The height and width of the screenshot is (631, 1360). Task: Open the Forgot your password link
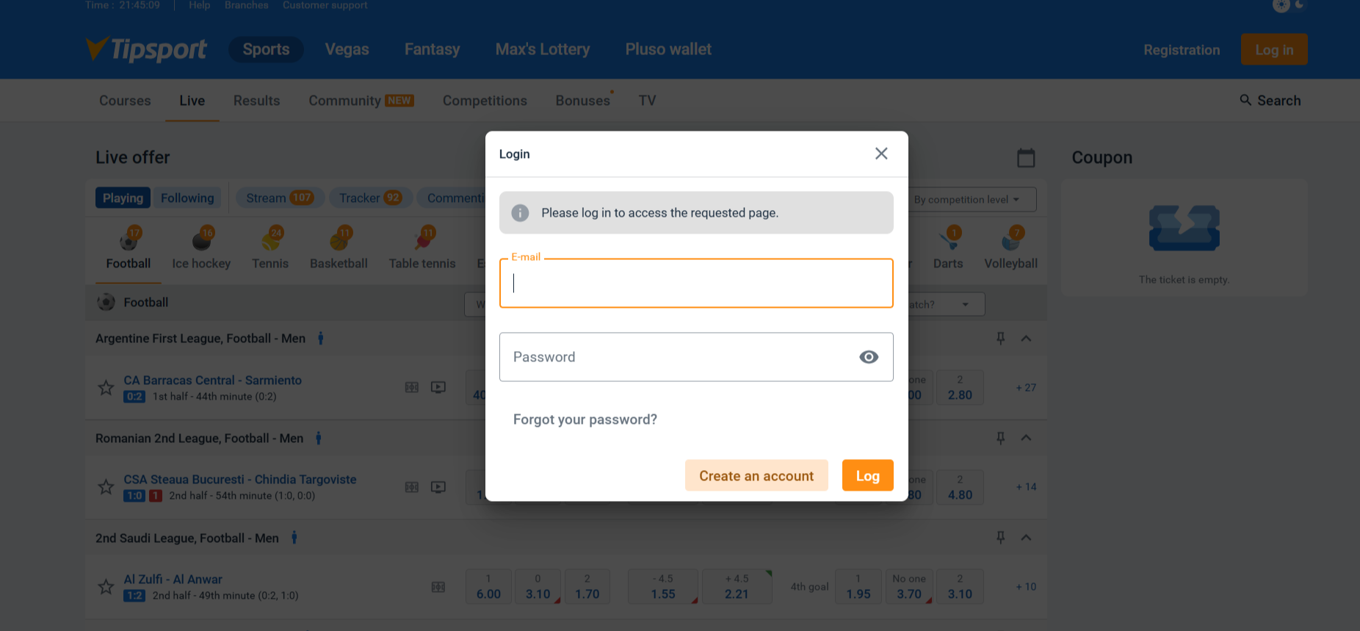pyautogui.click(x=585, y=419)
